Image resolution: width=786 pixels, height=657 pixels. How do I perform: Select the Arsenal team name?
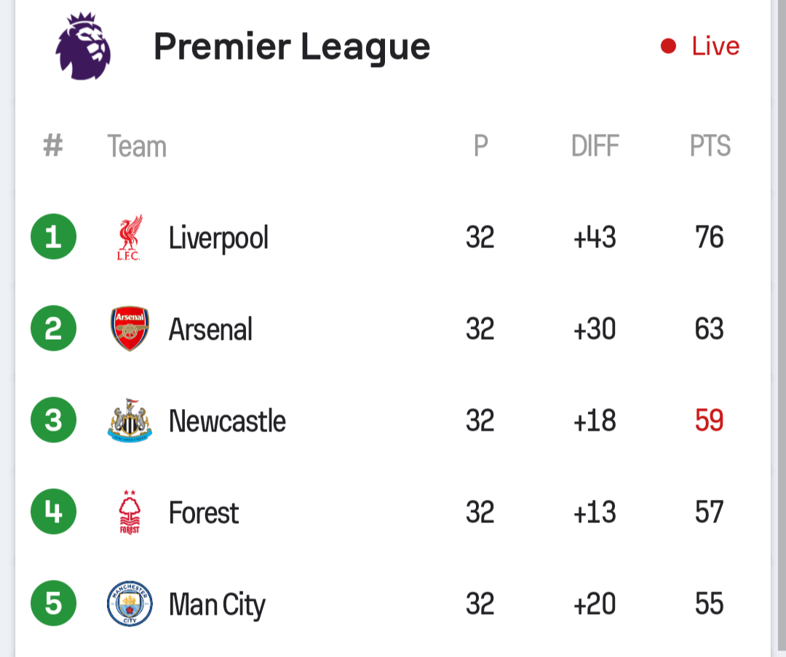(210, 330)
